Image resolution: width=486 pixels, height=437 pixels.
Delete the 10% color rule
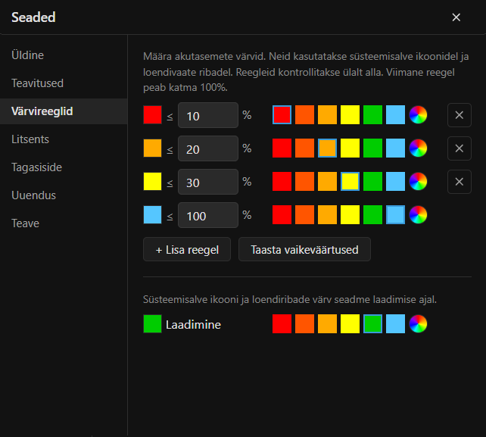pos(460,115)
